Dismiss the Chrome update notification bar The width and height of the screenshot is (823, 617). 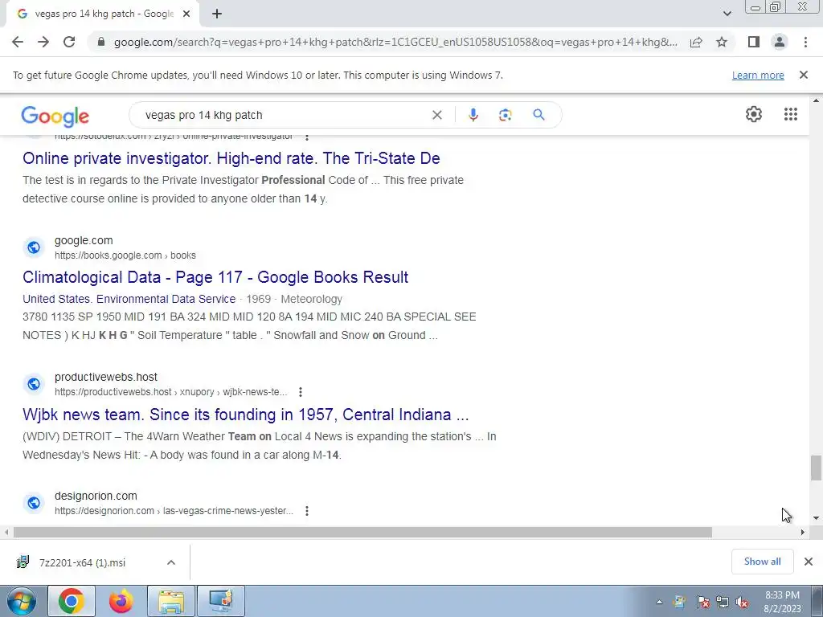tap(803, 75)
